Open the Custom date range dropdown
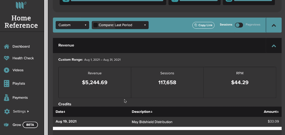 coord(72,25)
